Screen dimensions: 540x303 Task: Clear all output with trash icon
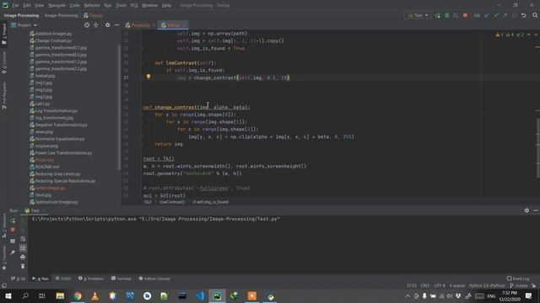[x=23, y=266]
